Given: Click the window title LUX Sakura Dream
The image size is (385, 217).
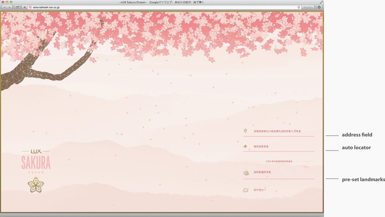Looking at the screenshot, I should click(x=162, y=2).
